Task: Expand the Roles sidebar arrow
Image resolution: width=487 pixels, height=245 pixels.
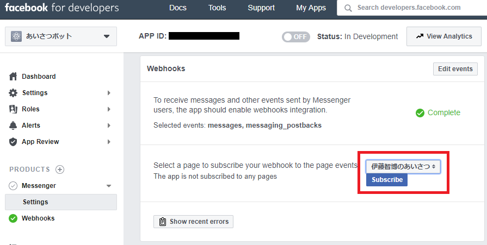Action: tap(109, 109)
